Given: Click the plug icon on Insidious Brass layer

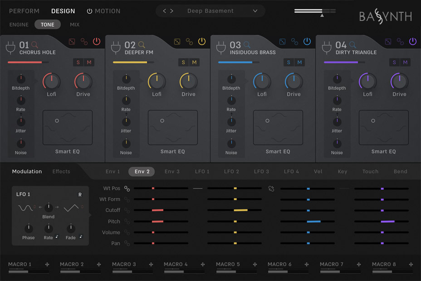Looking at the screenshot, I should coord(221,47).
